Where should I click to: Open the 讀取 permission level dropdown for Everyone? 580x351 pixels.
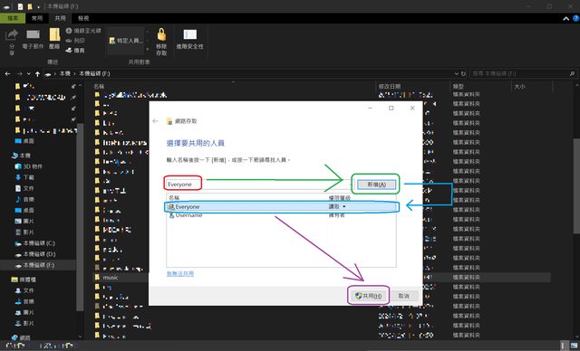(x=337, y=206)
